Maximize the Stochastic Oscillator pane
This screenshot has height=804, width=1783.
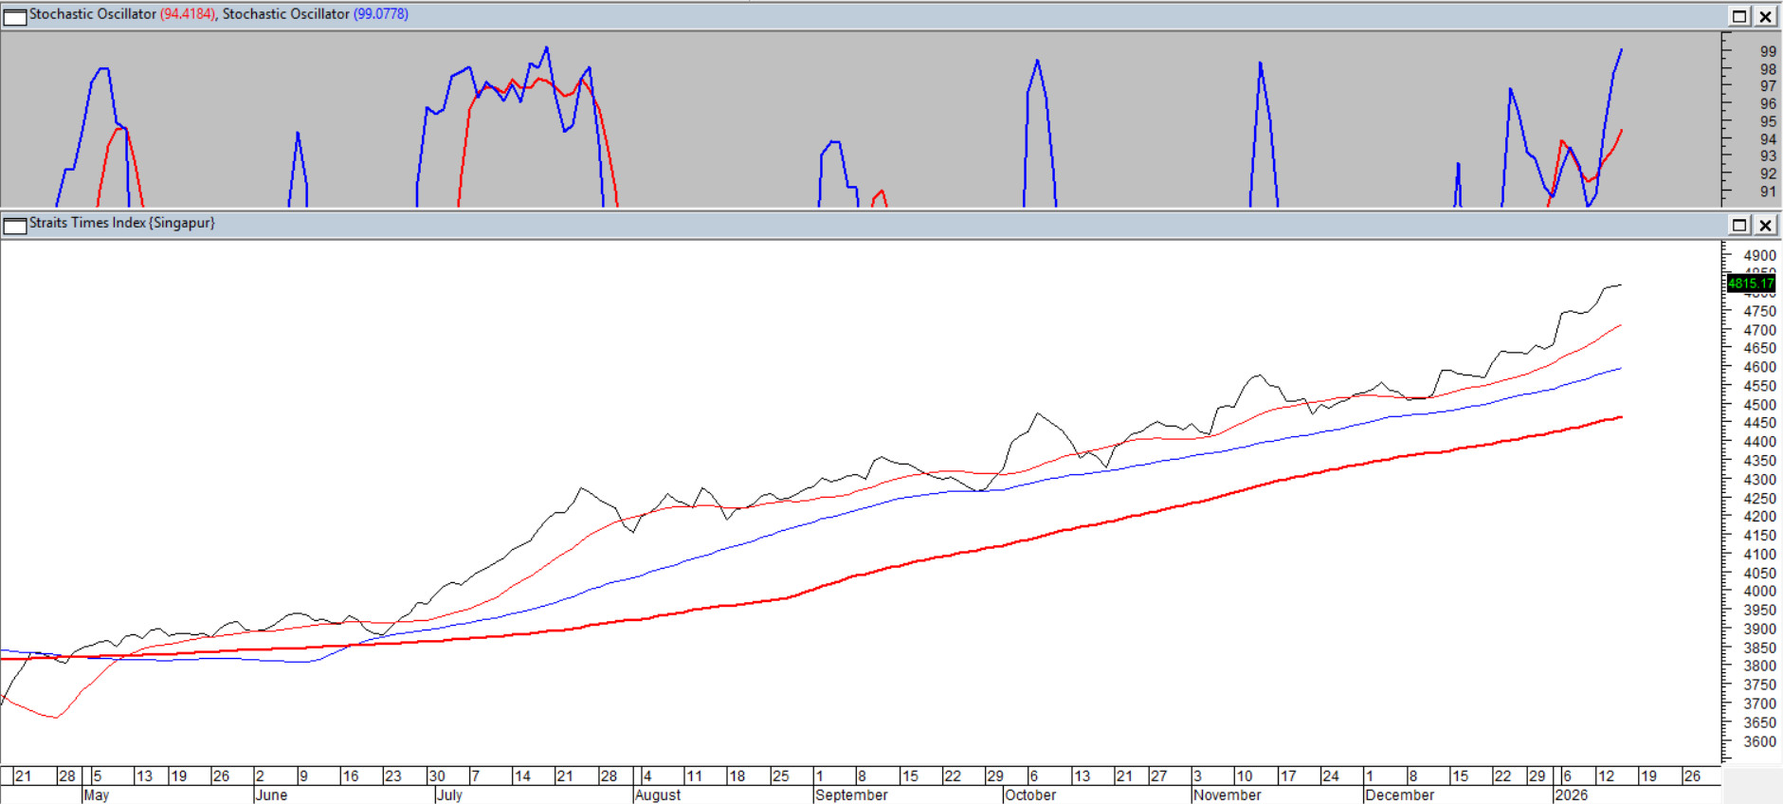[x=1739, y=16]
